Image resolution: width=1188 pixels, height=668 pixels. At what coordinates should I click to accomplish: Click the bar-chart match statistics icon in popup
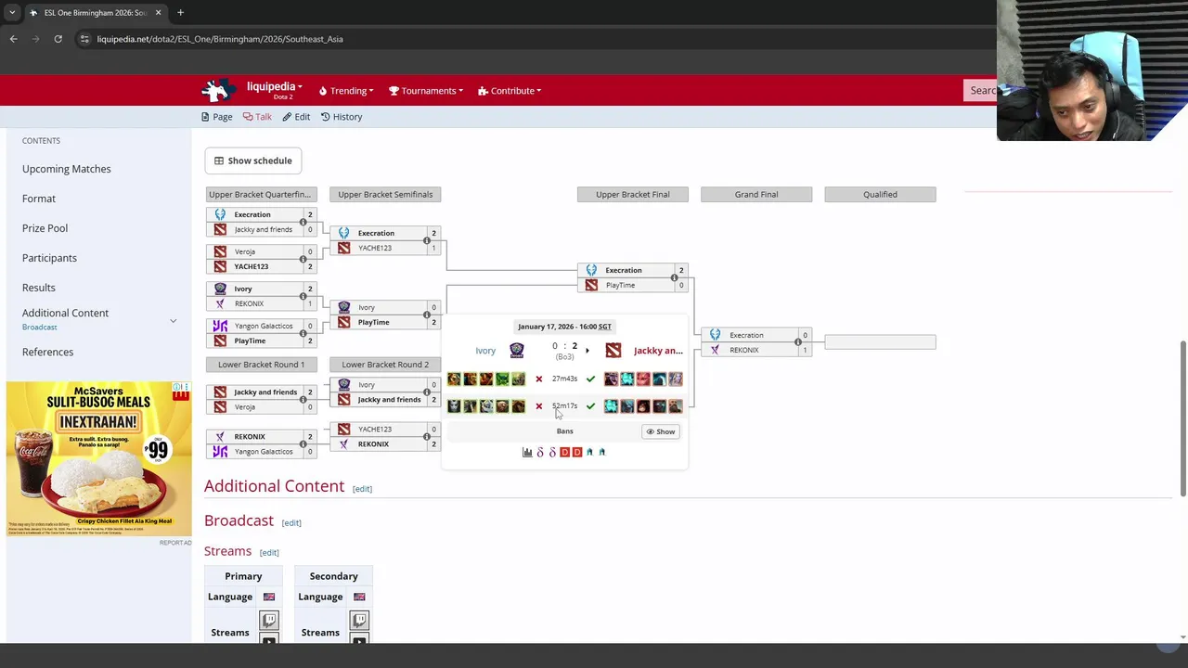click(x=527, y=452)
